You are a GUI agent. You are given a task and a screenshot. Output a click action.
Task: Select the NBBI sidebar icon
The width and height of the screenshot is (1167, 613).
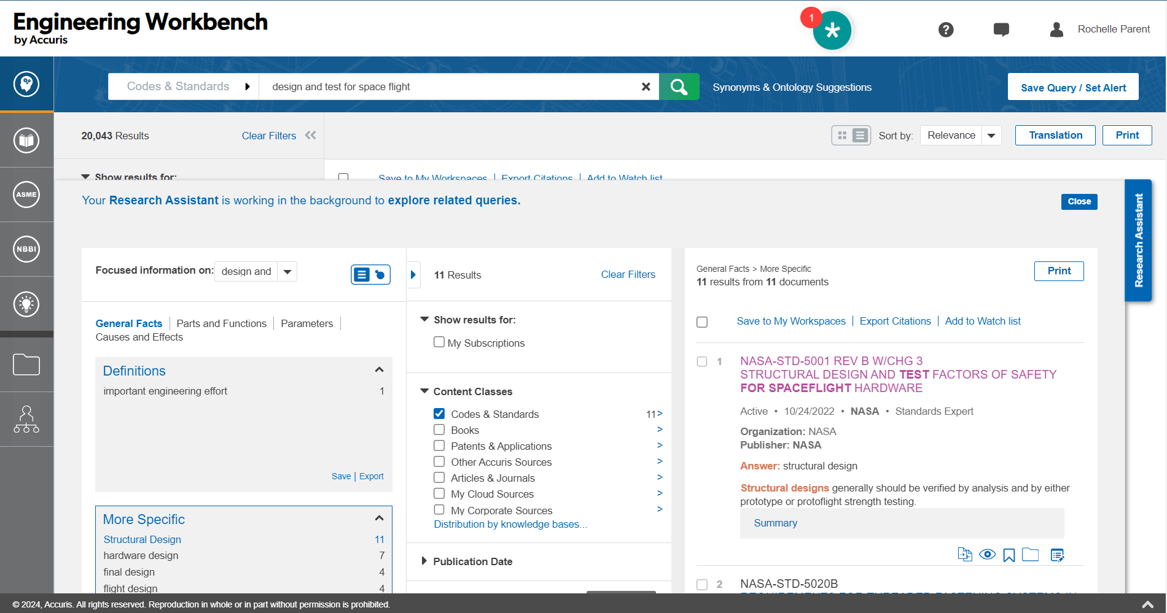pyautogui.click(x=26, y=249)
